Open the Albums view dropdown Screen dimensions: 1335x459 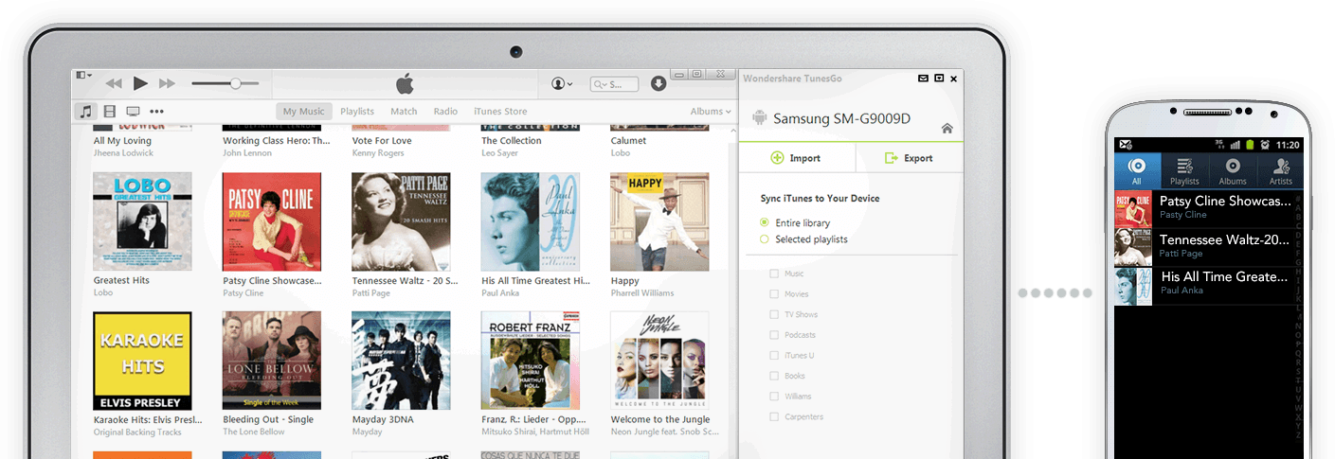(x=711, y=112)
